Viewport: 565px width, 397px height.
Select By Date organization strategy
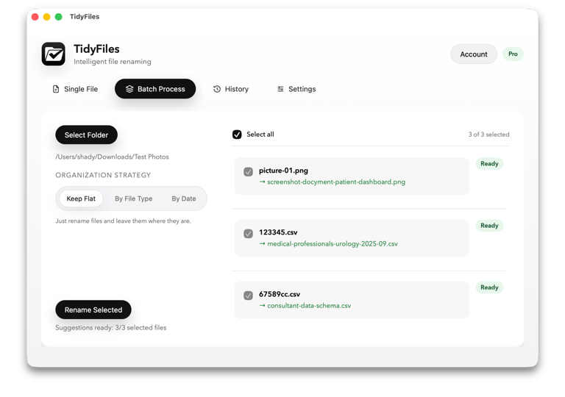184,198
